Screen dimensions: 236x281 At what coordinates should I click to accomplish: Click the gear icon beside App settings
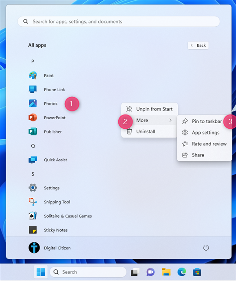pyautogui.click(x=185, y=132)
